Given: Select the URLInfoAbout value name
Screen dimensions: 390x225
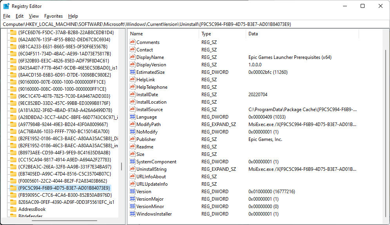Looking at the screenshot, I should pos(151,177).
